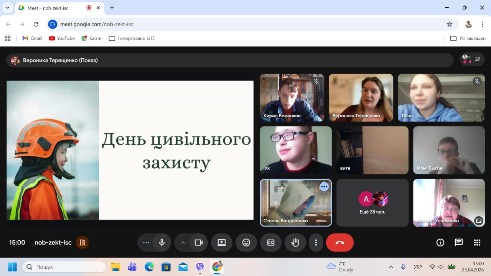
Task: Open audio settings three-dot menu
Action: pos(146,243)
